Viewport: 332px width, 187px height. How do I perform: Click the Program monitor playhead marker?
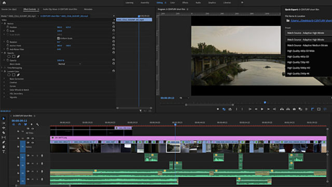pos(265,102)
